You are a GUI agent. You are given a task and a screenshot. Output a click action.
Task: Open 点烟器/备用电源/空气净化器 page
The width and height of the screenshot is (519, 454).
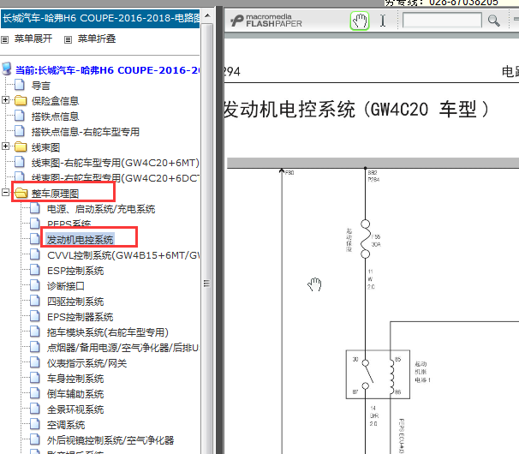[x=122, y=348]
